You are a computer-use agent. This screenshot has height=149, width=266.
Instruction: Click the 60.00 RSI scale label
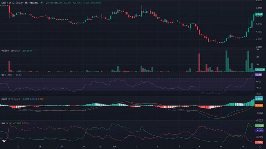(x=259, y=82)
